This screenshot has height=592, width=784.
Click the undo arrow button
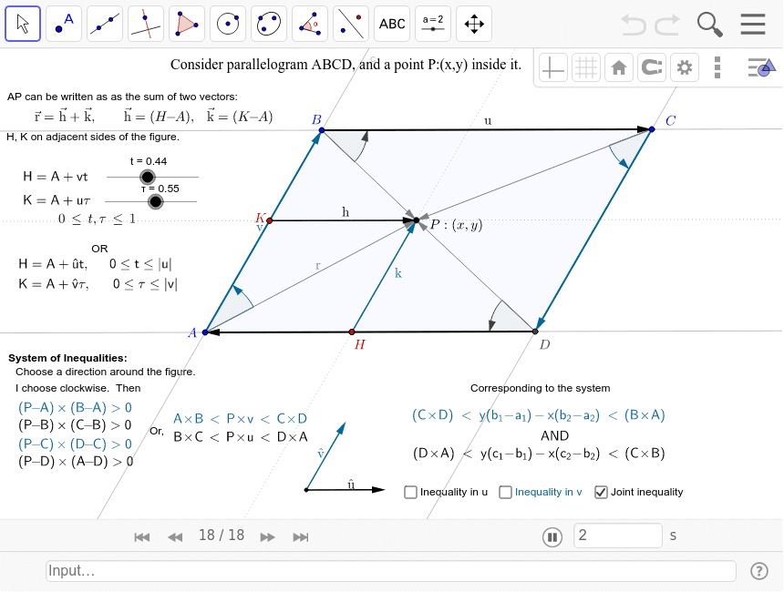[634, 25]
